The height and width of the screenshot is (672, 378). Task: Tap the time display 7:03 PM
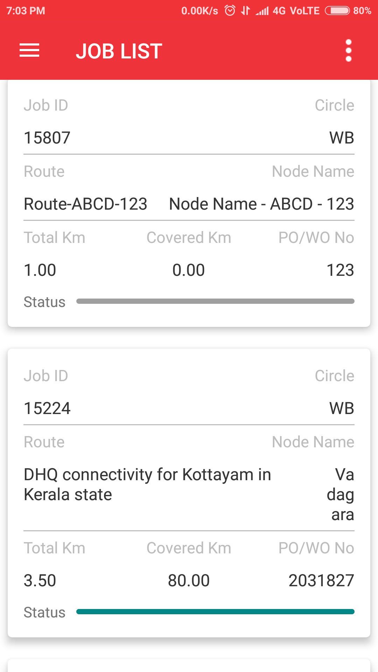(x=26, y=10)
